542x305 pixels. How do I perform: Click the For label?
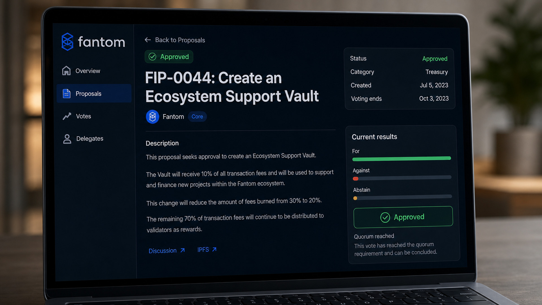pyautogui.click(x=356, y=151)
